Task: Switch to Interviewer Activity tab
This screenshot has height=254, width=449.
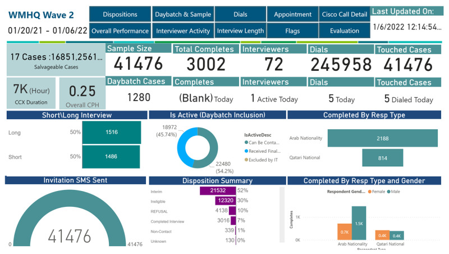Action: 183,31
